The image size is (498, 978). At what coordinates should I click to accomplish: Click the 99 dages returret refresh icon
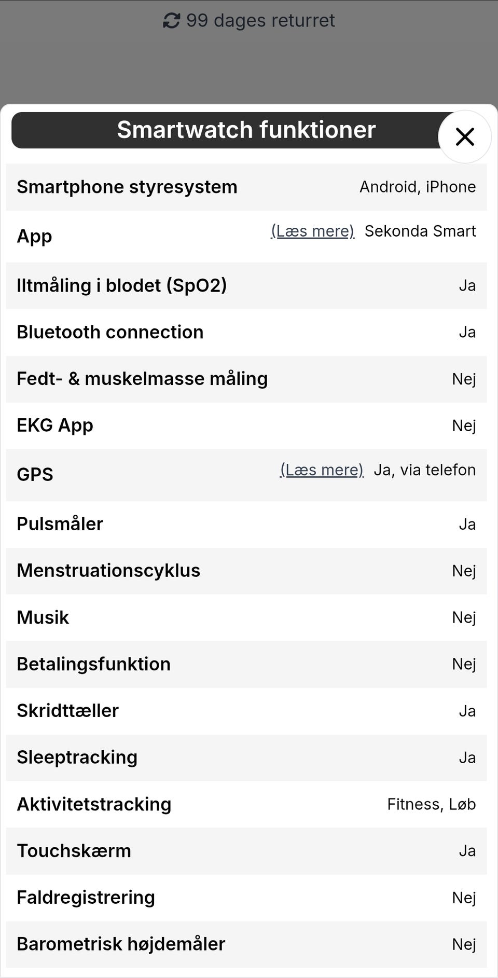[172, 21]
